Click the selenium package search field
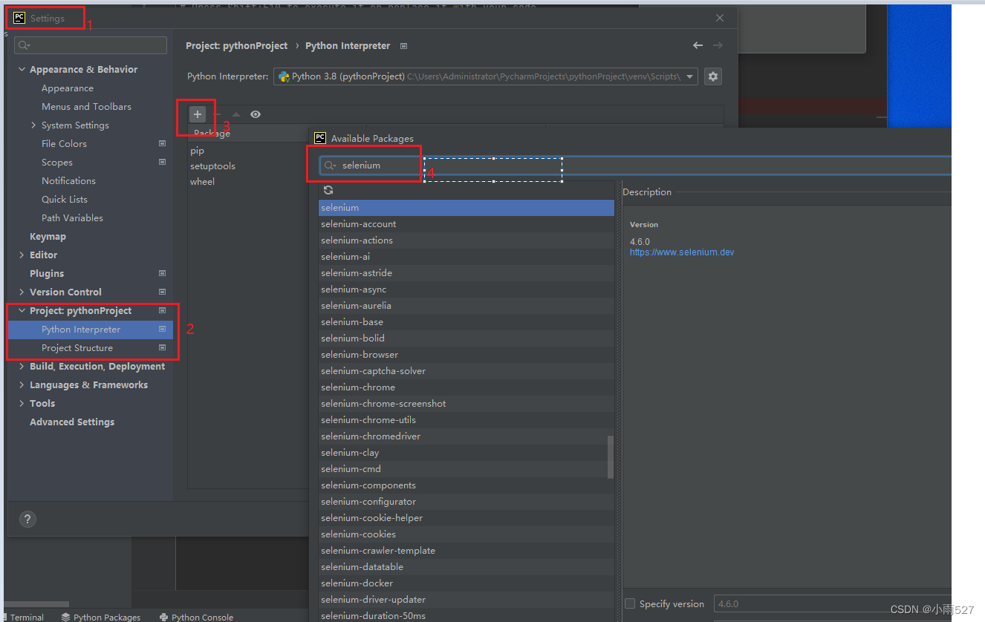Screen dimensions: 985x622 click(635, 166)
